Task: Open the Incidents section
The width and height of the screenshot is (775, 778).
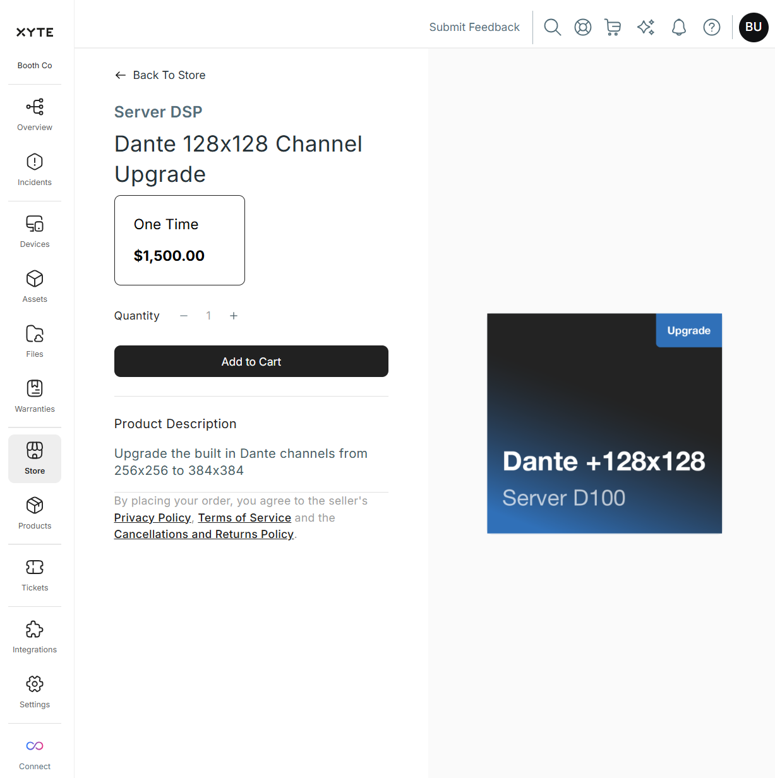Action: click(35, 170)
